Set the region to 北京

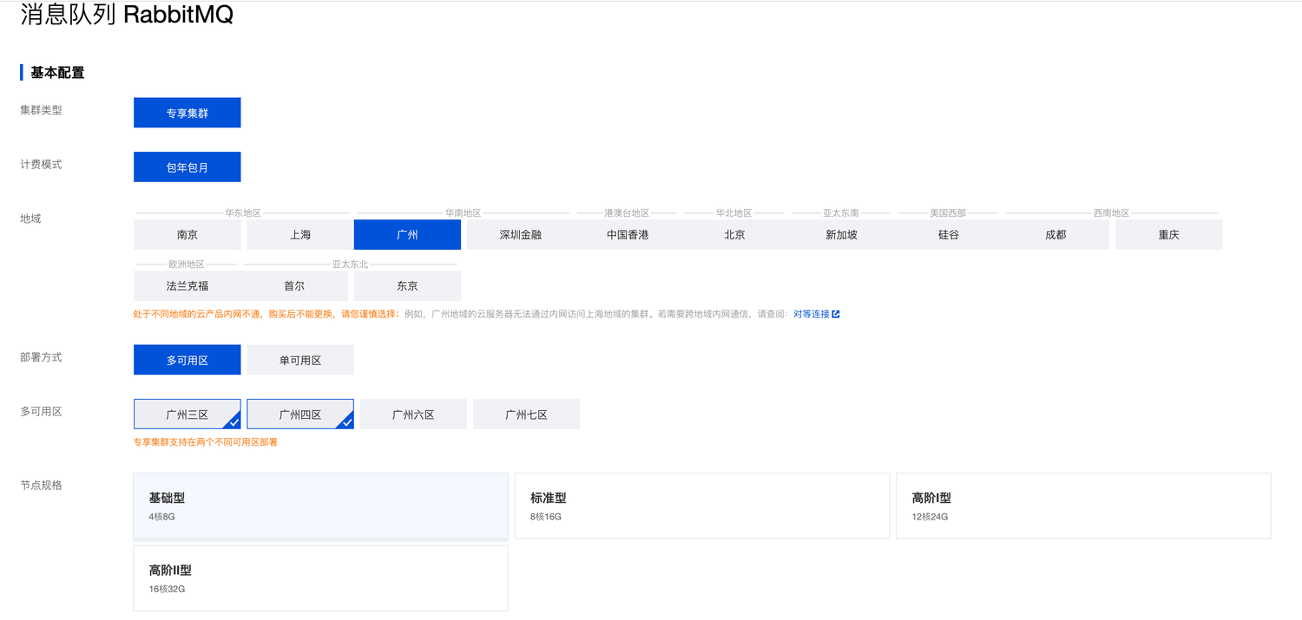734,235
